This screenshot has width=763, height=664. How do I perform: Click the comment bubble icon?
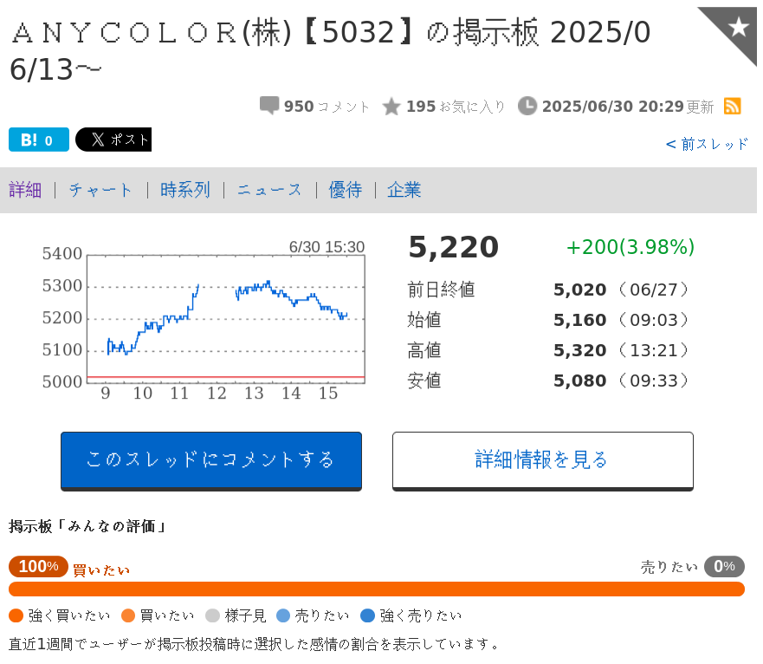269,106
